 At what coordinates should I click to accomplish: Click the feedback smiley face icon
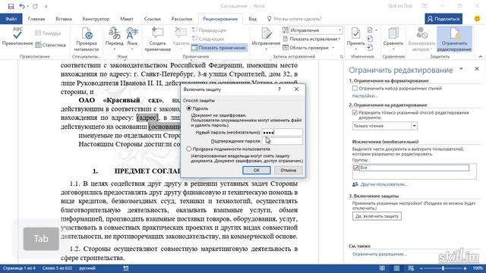tap(478, 19)
